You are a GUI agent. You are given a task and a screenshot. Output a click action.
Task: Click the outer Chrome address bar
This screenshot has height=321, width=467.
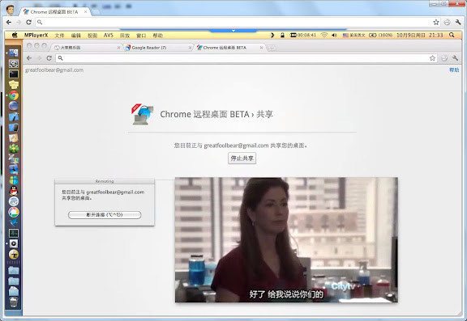click(x=238, y=22)
